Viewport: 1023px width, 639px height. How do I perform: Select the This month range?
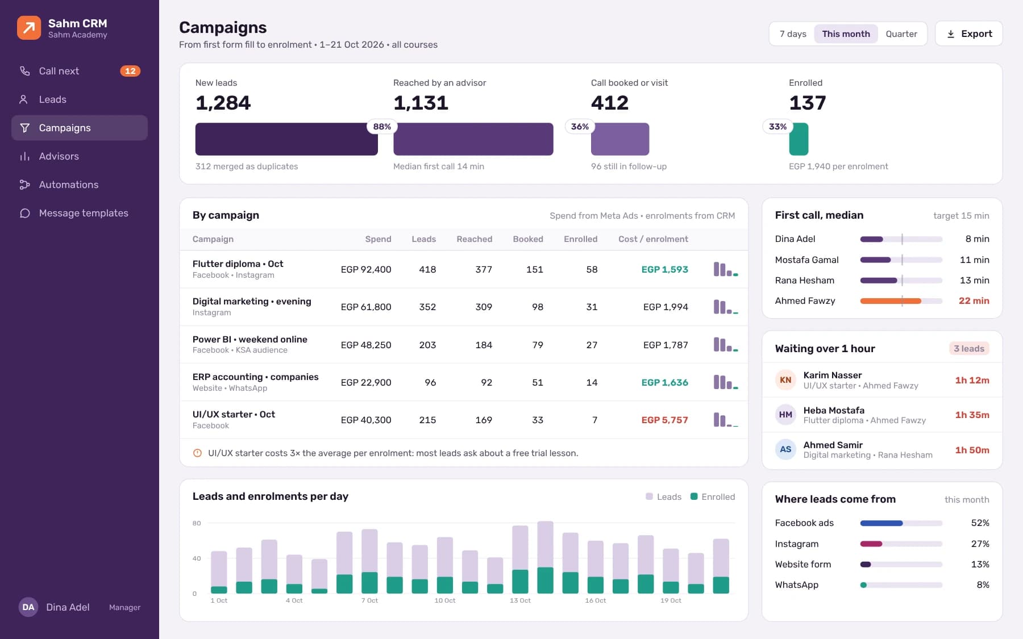(x=846, y=34)
